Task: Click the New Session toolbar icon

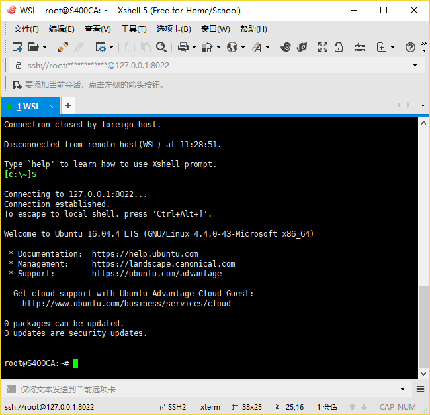Action: point(17,47)
